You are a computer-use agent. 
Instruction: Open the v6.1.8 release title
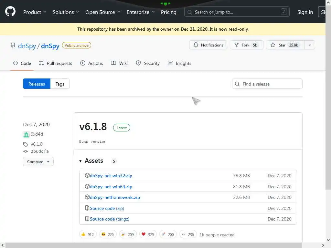point(93,127)
